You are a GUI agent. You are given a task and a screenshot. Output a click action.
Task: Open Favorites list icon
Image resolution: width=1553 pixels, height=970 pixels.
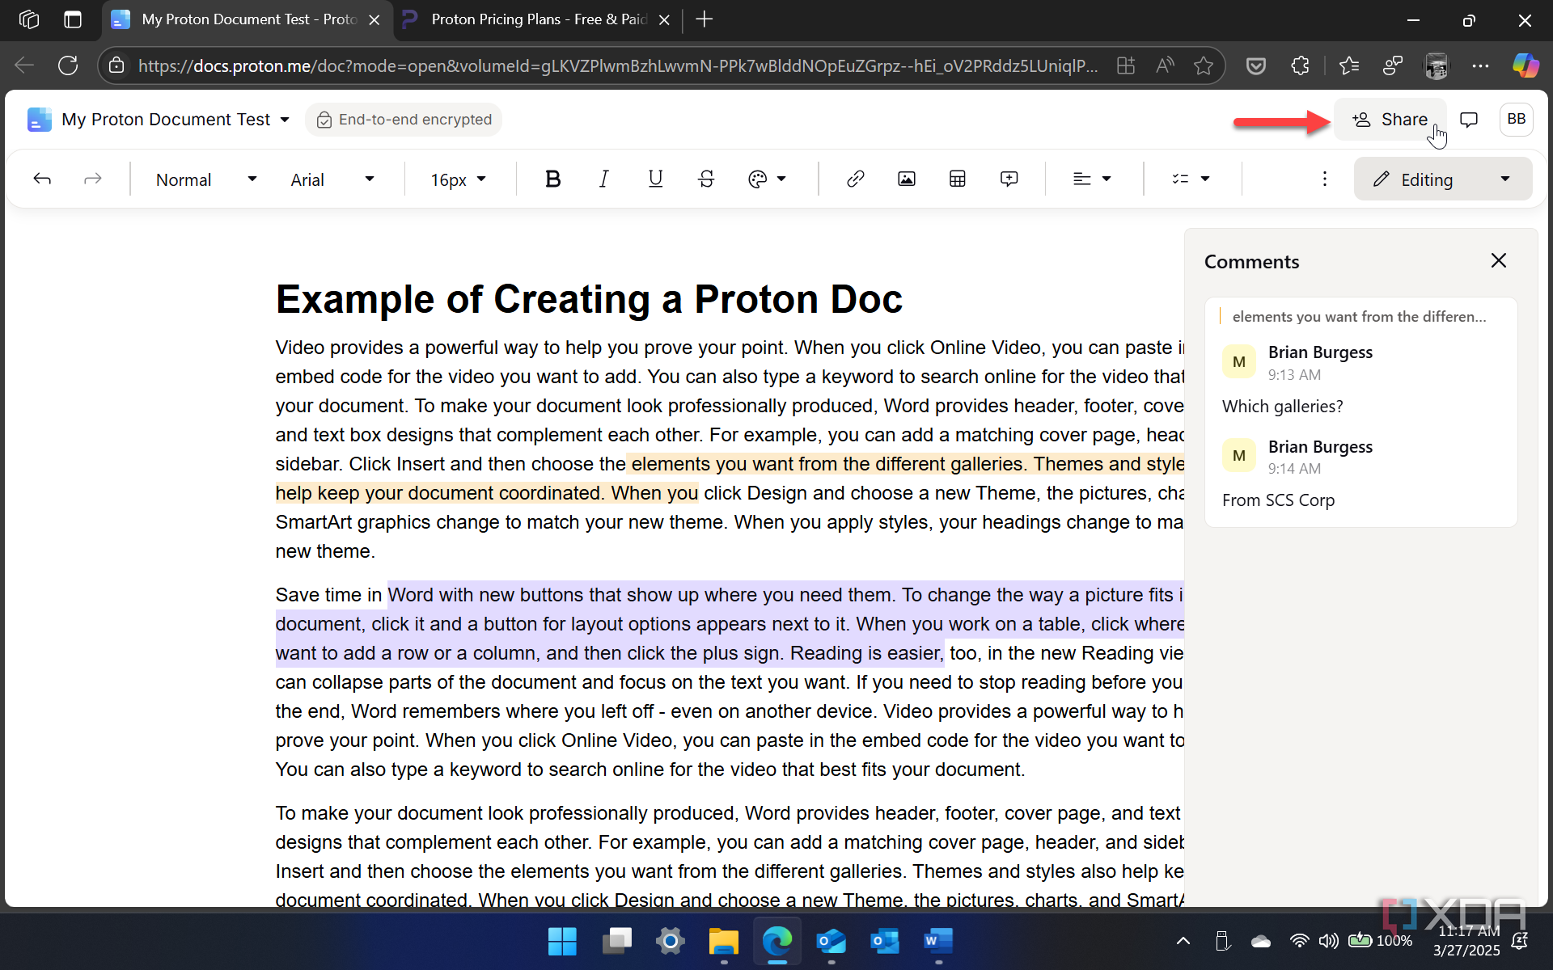point(1348,65)
